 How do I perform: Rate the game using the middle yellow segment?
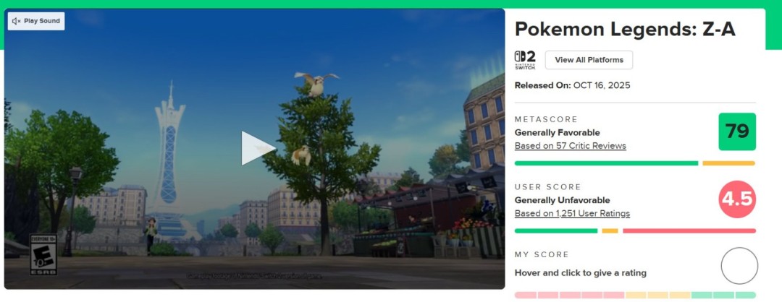pyautogui.click(x=657, y=295)
